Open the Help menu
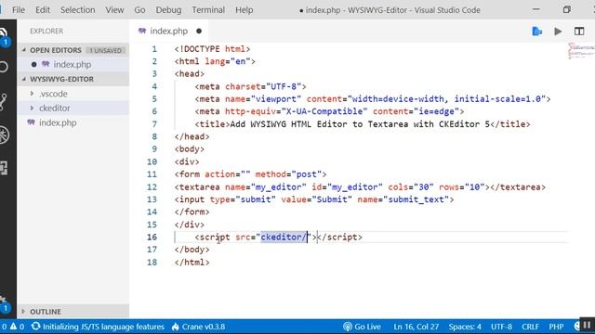The height and width of the screenshot is (334, 595). 244,10
